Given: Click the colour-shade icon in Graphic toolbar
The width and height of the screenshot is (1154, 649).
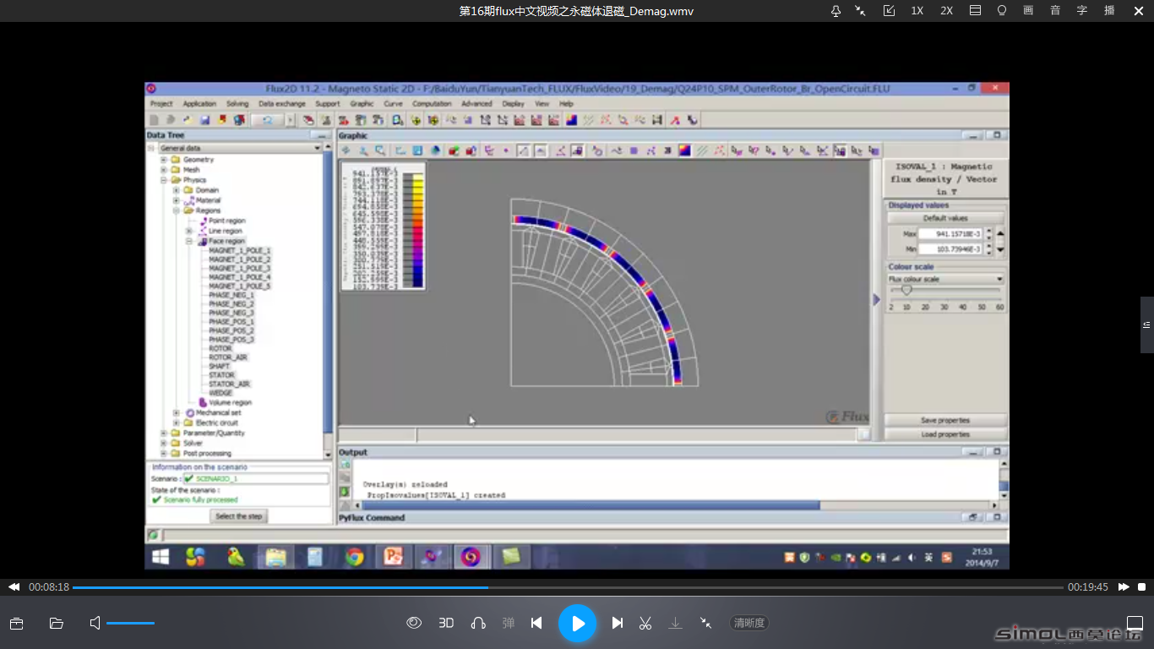Looking at the screenshot, I should point(684,150).
